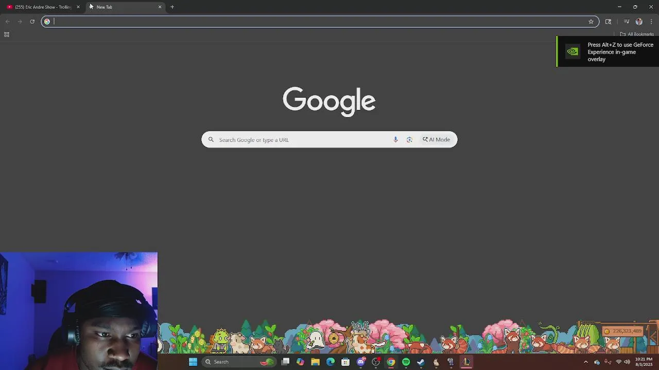Click the Chrome taskbar icon
This screenshot has width=659, height=370.
[391, 362]
